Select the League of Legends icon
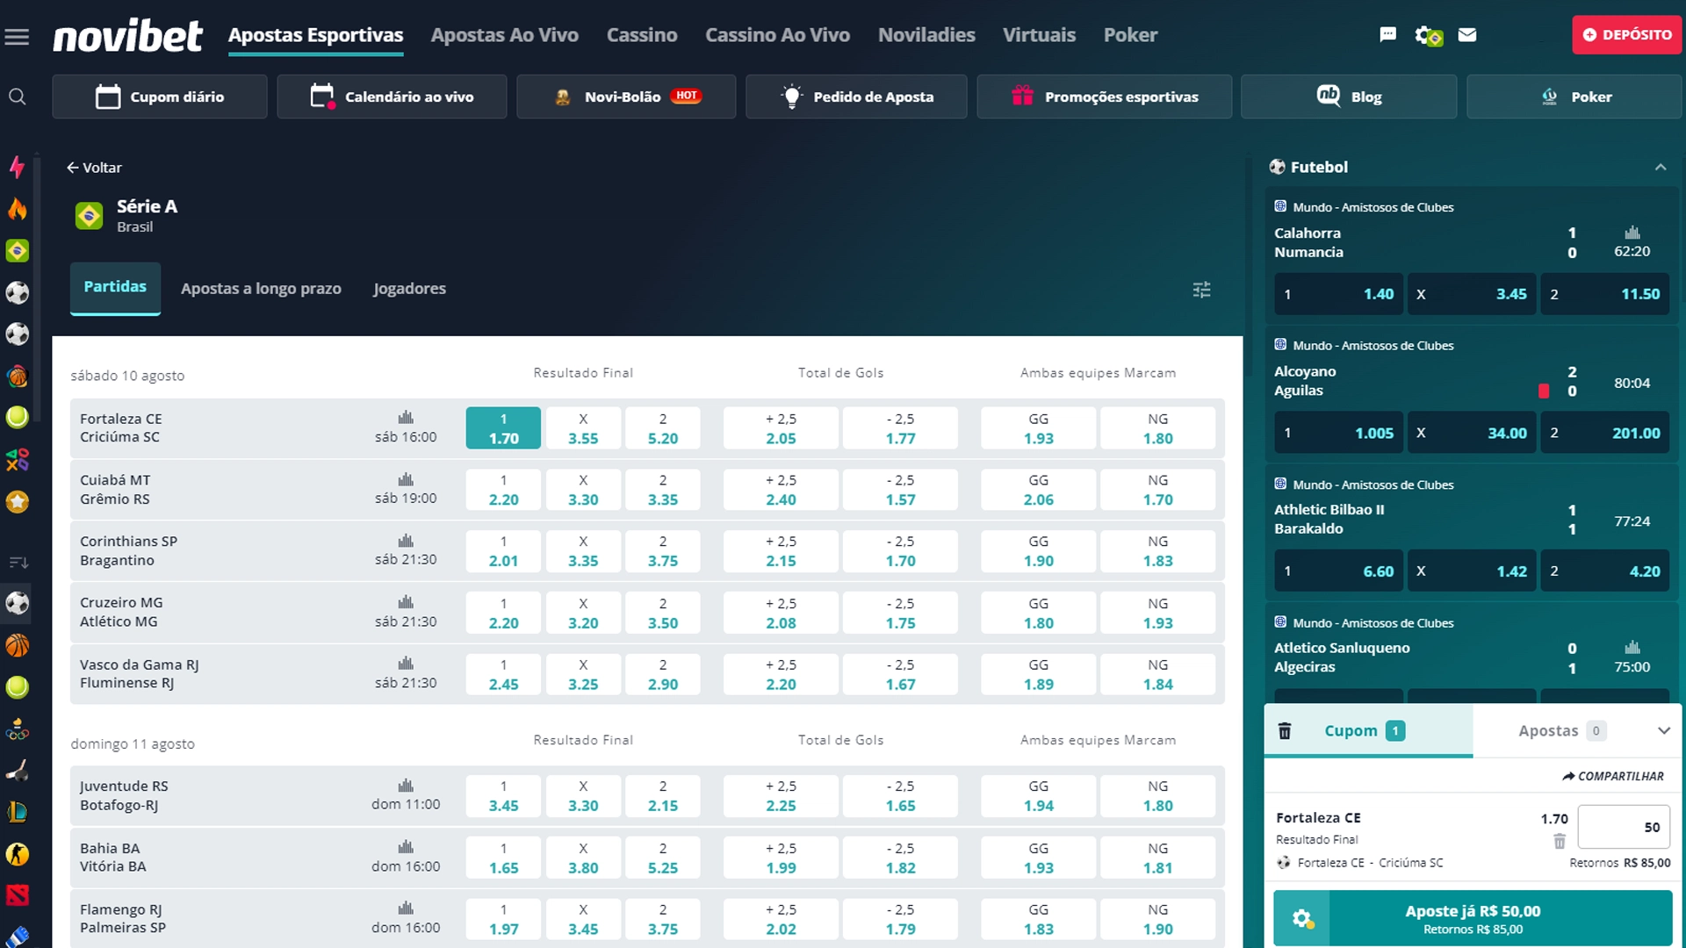Image resolution: width=1686 pixels, height=948 pixels. pyautogui.click(x=17, y=813)
